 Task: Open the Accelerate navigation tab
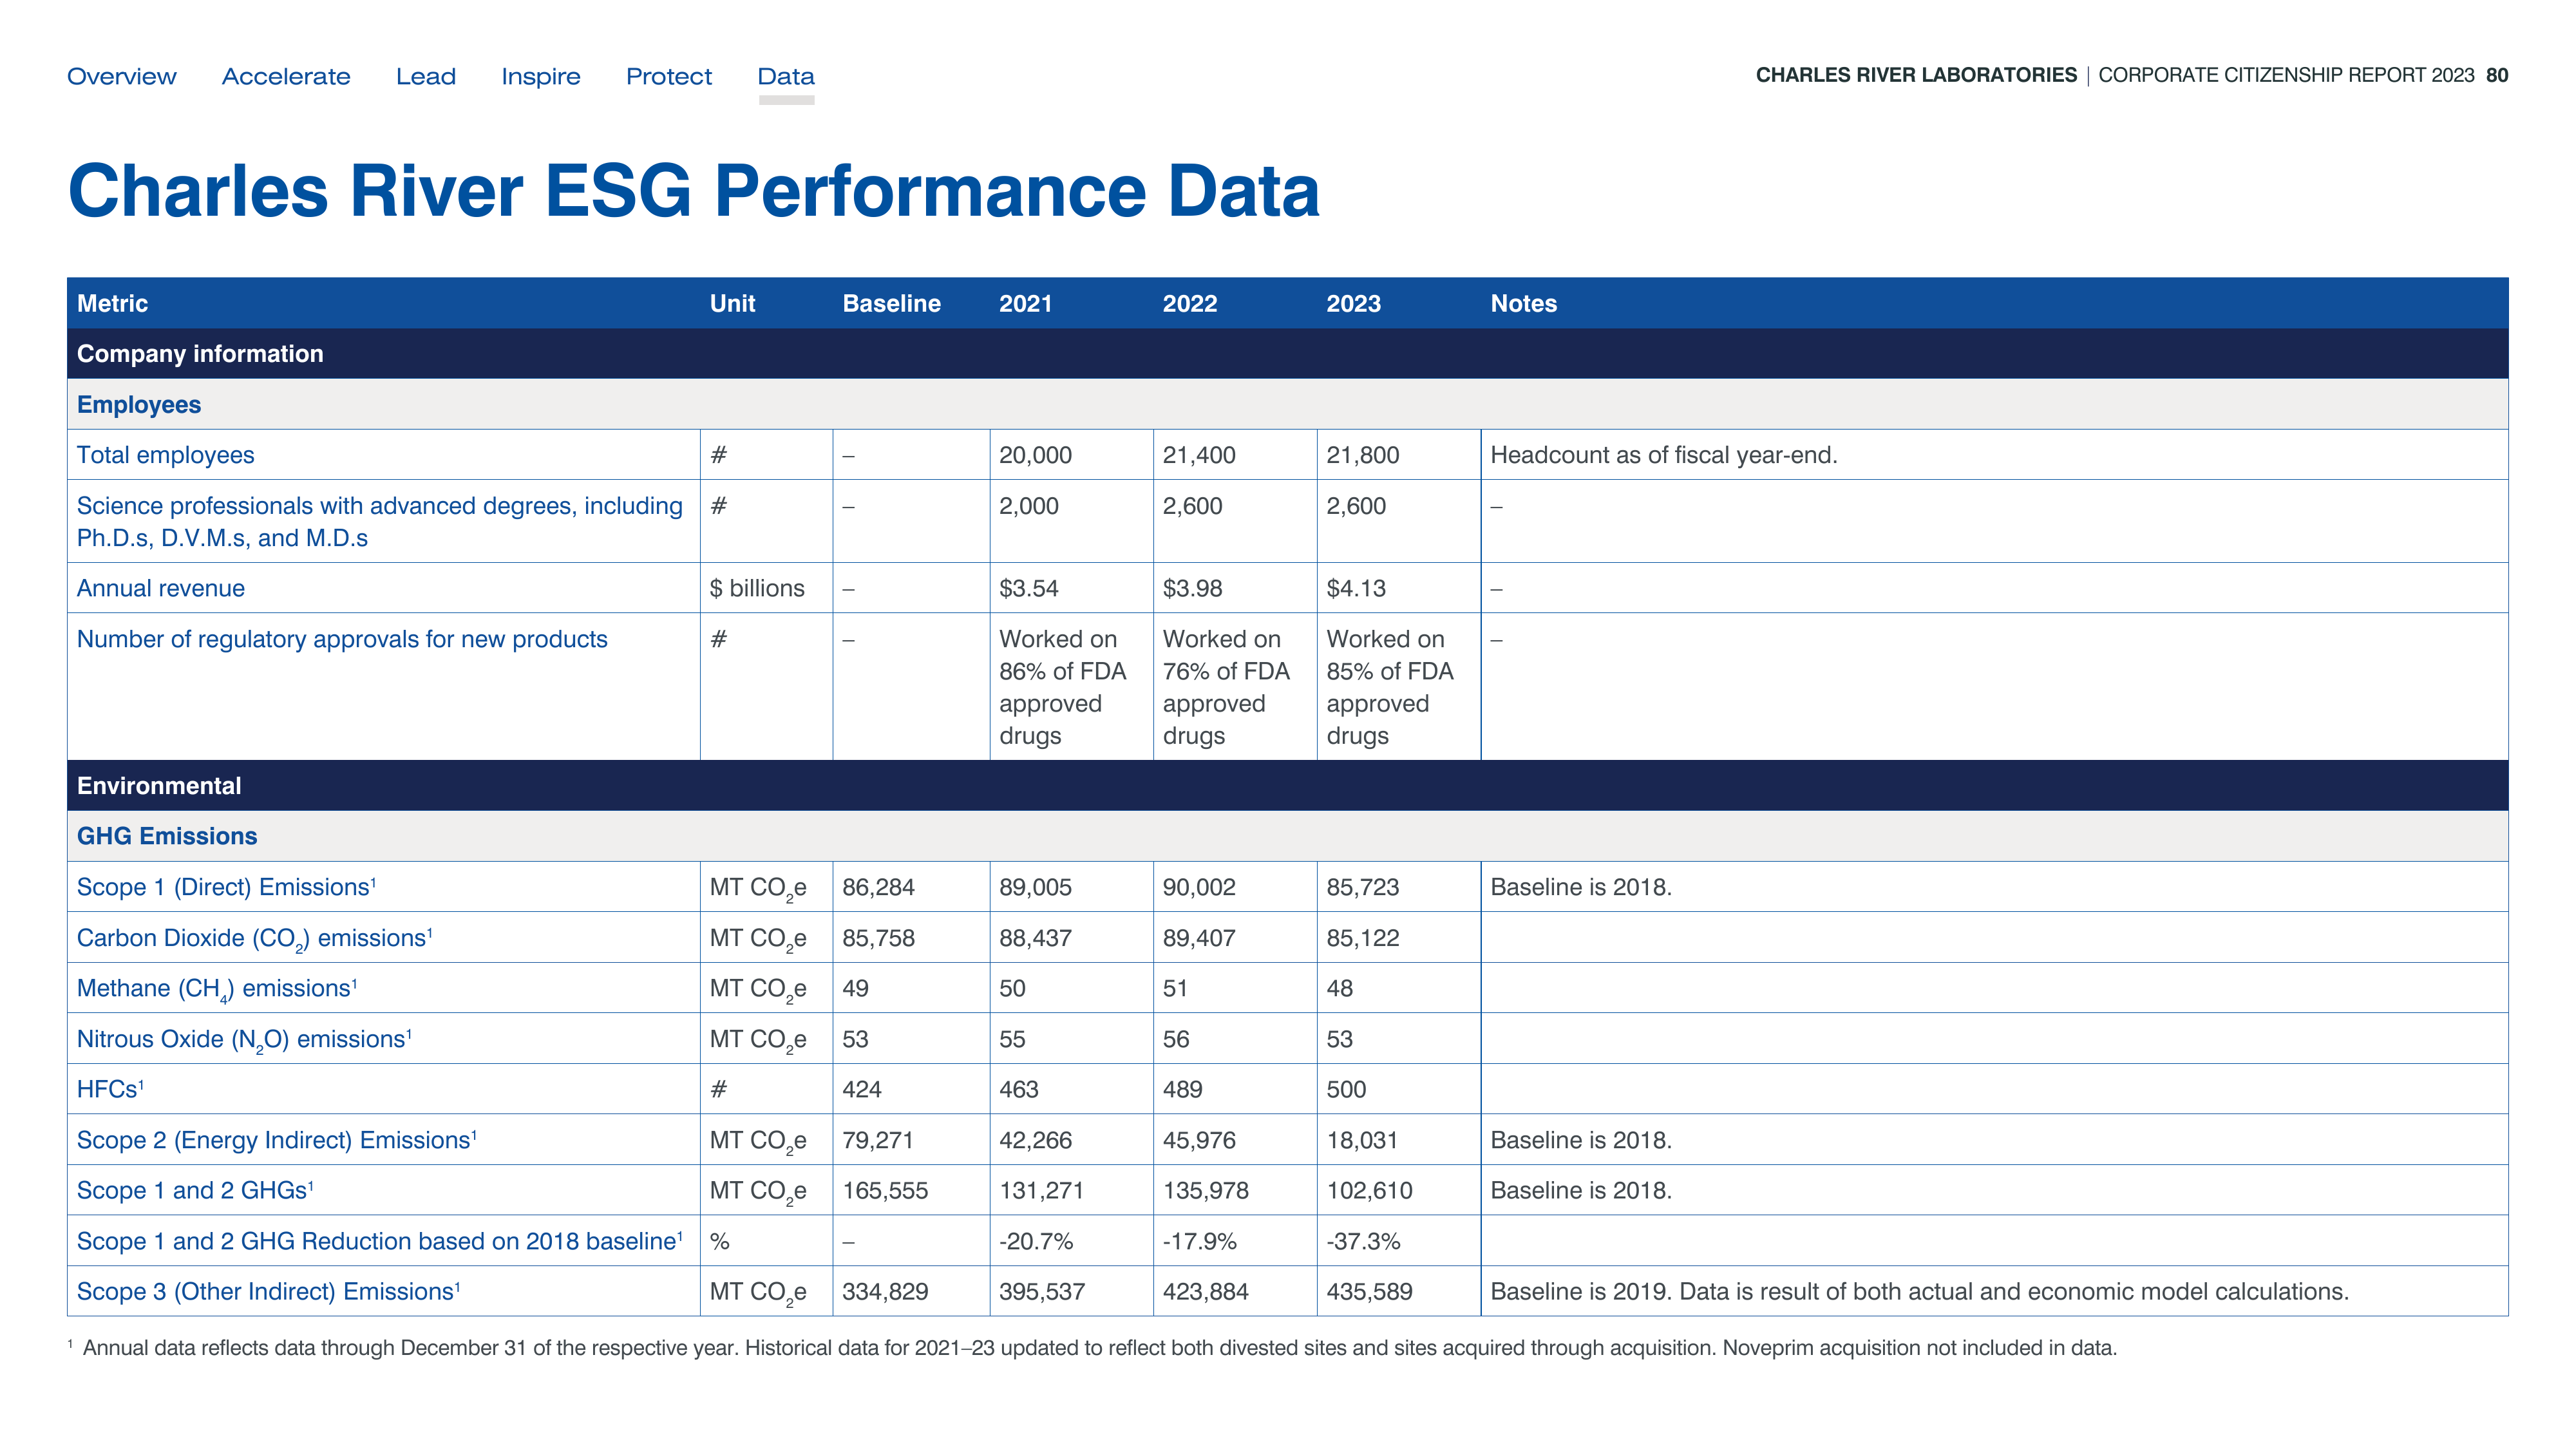tap(286, 76)
